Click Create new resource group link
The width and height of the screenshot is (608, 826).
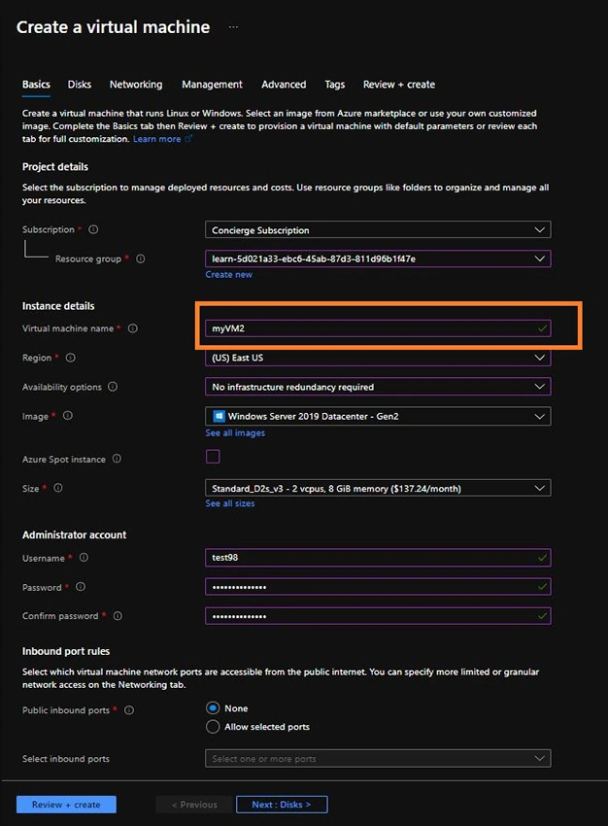point(228,274)
